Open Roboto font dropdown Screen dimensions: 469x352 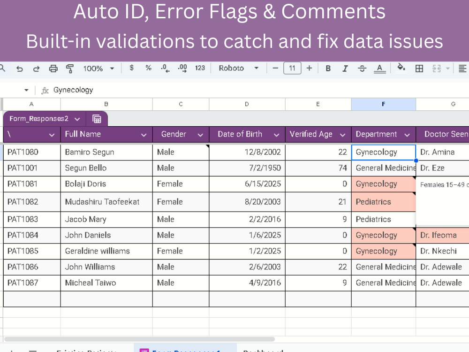238,68
